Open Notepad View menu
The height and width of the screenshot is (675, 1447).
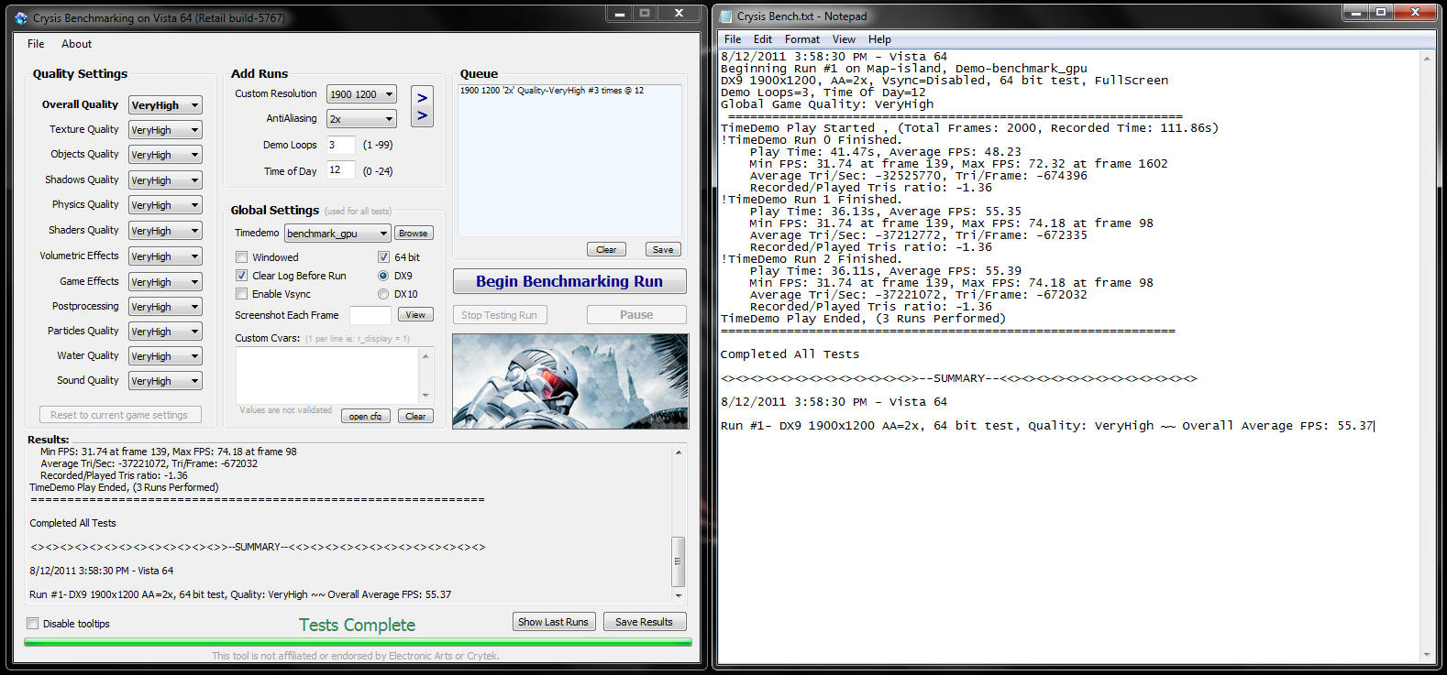coord(844,39)
